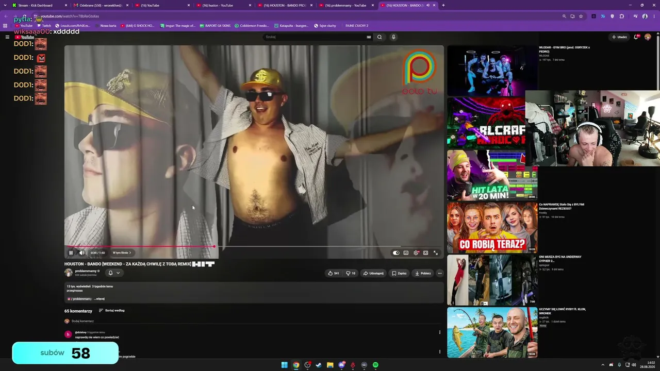
Task: Save the video with the Zapisz button
Action: click(x=399, y=273)
